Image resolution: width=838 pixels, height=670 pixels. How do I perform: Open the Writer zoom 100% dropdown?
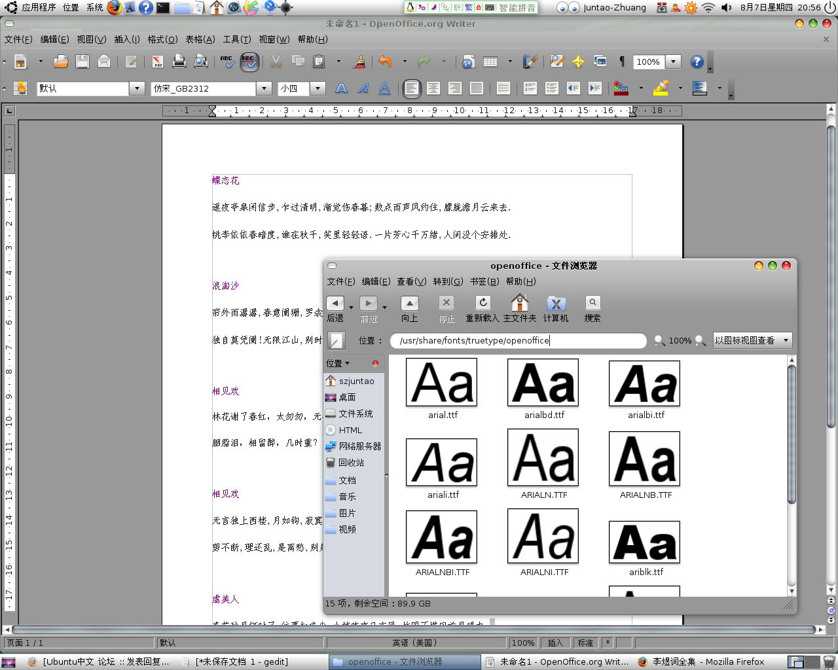click(x=674, y=62)
